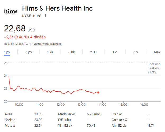Select the YTD range tab
Screen dimensions: 165x132
[93, 52]
